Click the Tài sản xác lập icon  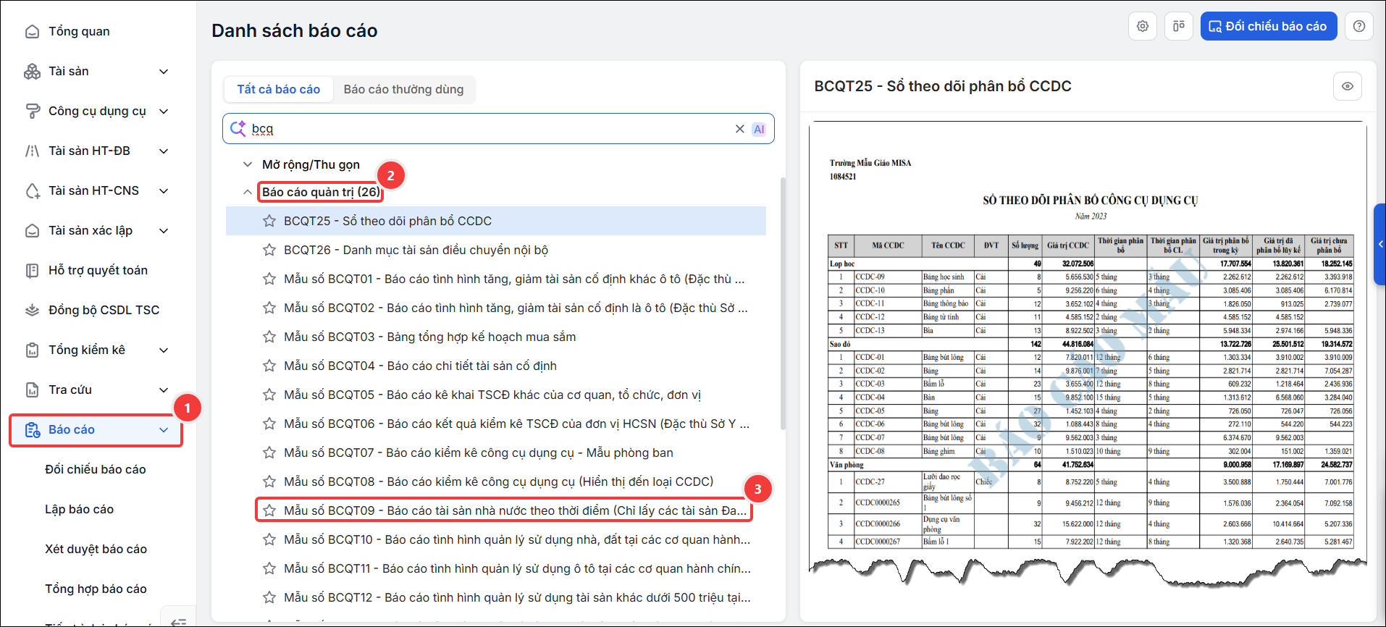(32, 230)
